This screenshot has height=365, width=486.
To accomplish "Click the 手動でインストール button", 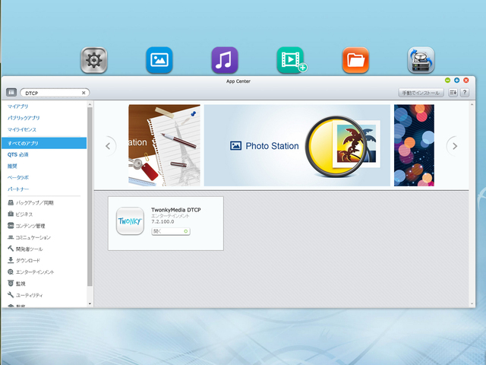I will point(421,93).
